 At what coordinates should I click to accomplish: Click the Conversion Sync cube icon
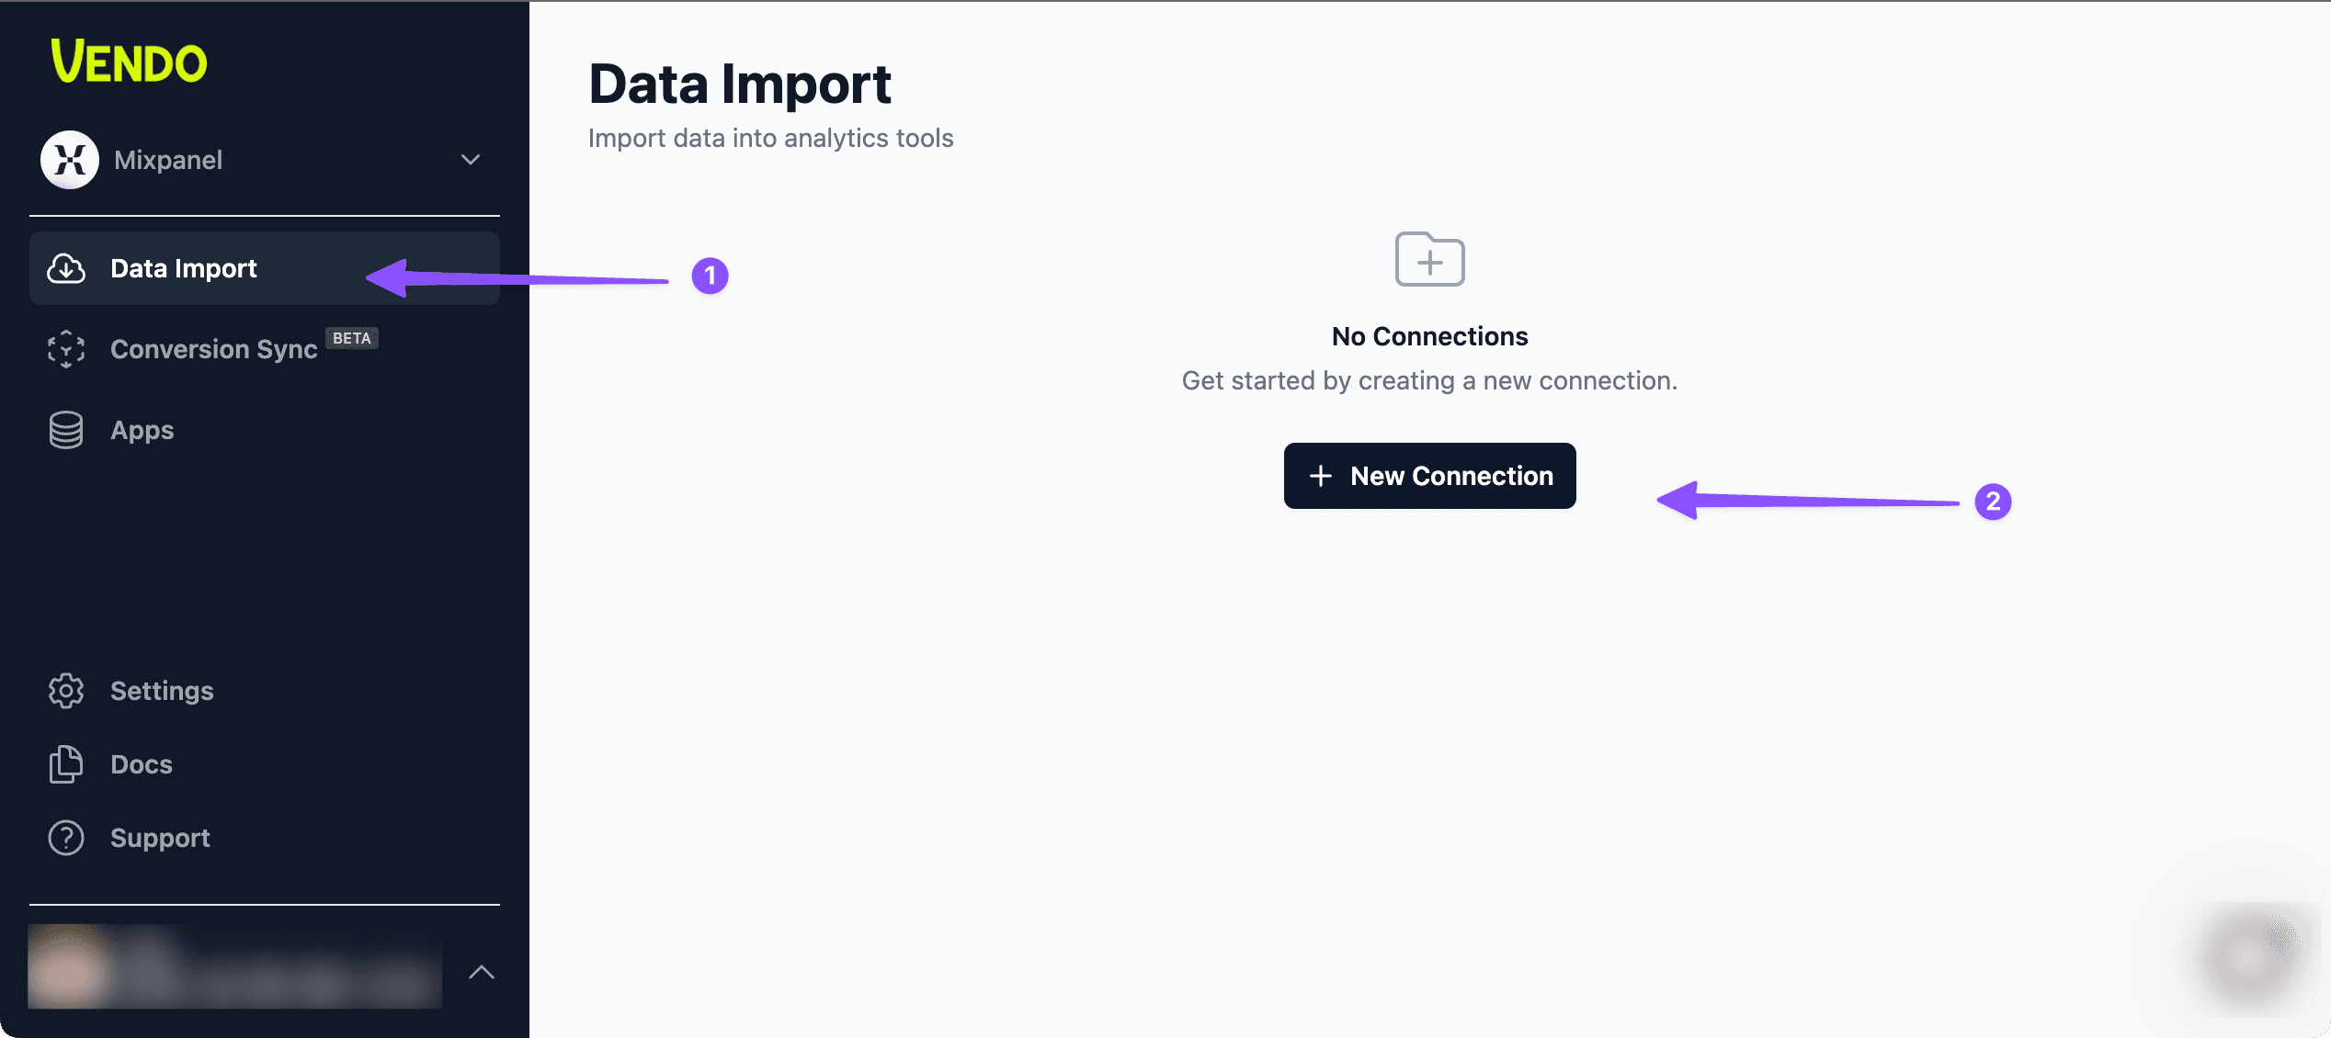(x=66, y=349)
